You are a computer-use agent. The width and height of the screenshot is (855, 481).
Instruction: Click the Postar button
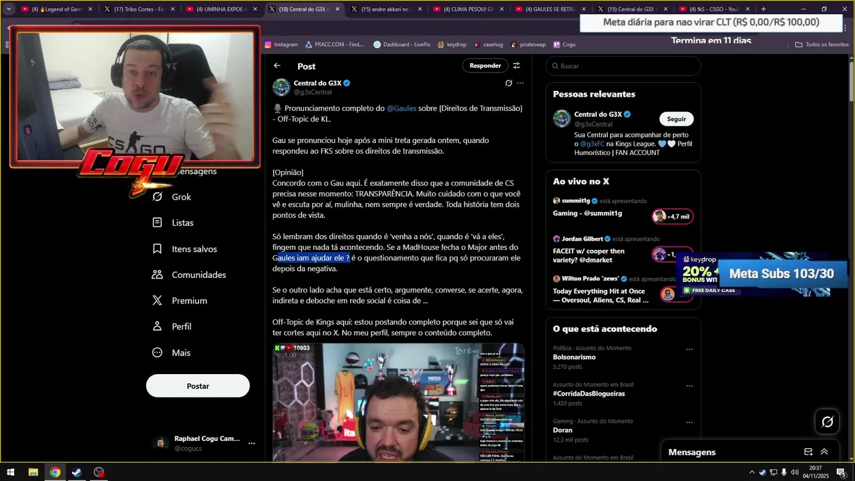[x=198, y=385]
